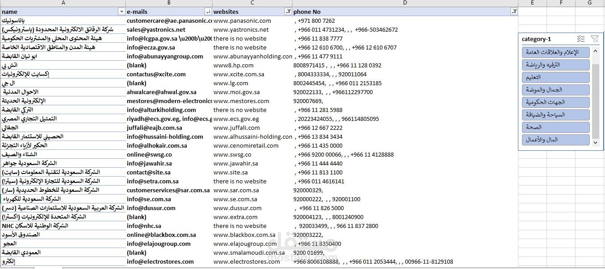Click the info@alturkiholding.com cell

click(169, 110)
